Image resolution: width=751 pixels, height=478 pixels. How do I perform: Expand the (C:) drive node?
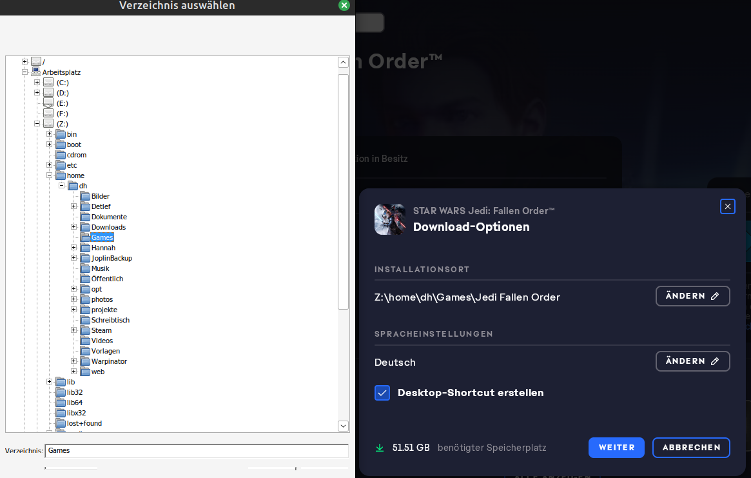click(37, 83)
